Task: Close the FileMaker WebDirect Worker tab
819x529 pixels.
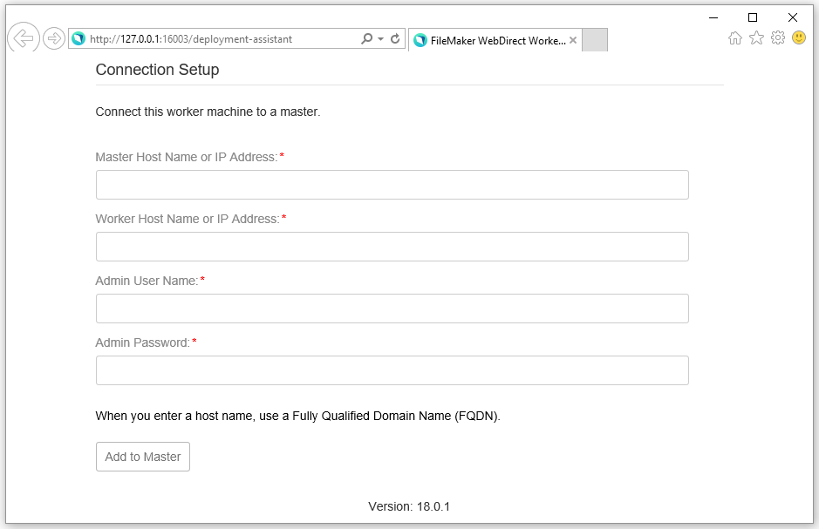Action: [x=573, y=40]
